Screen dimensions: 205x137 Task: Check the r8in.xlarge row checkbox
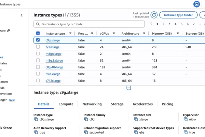click(x=38, y=74)
